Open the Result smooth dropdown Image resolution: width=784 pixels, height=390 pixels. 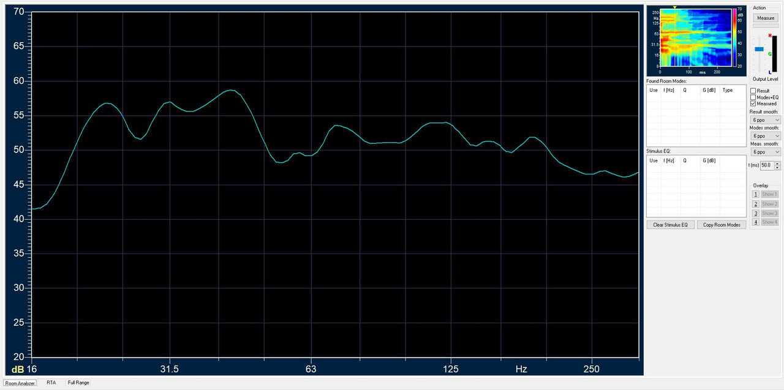766,120
